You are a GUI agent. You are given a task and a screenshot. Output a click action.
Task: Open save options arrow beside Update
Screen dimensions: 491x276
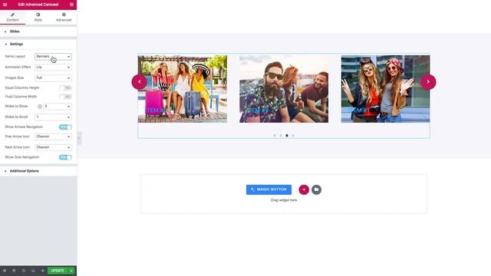point(71,271)
